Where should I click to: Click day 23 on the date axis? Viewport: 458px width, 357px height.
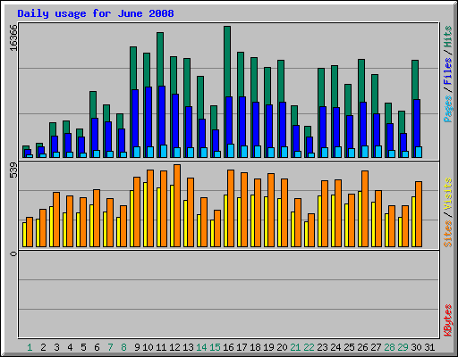(x=322, y=347)
